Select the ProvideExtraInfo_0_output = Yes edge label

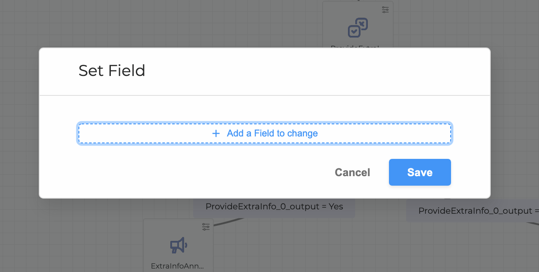[x=274, y=206]
